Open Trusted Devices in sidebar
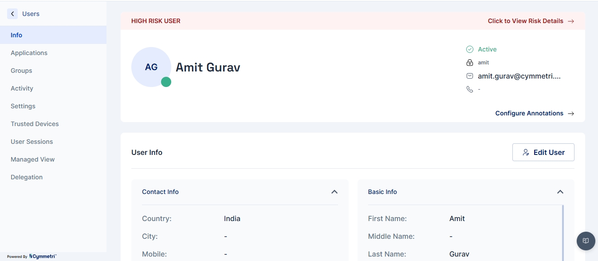Image resolution: width=598 pixels, height=261 pixels. pyautogui.click(x=35, y=124)
